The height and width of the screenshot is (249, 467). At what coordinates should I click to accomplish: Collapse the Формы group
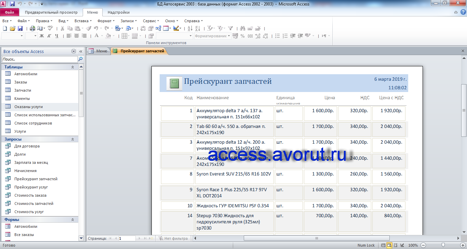(x=72, y=220)
